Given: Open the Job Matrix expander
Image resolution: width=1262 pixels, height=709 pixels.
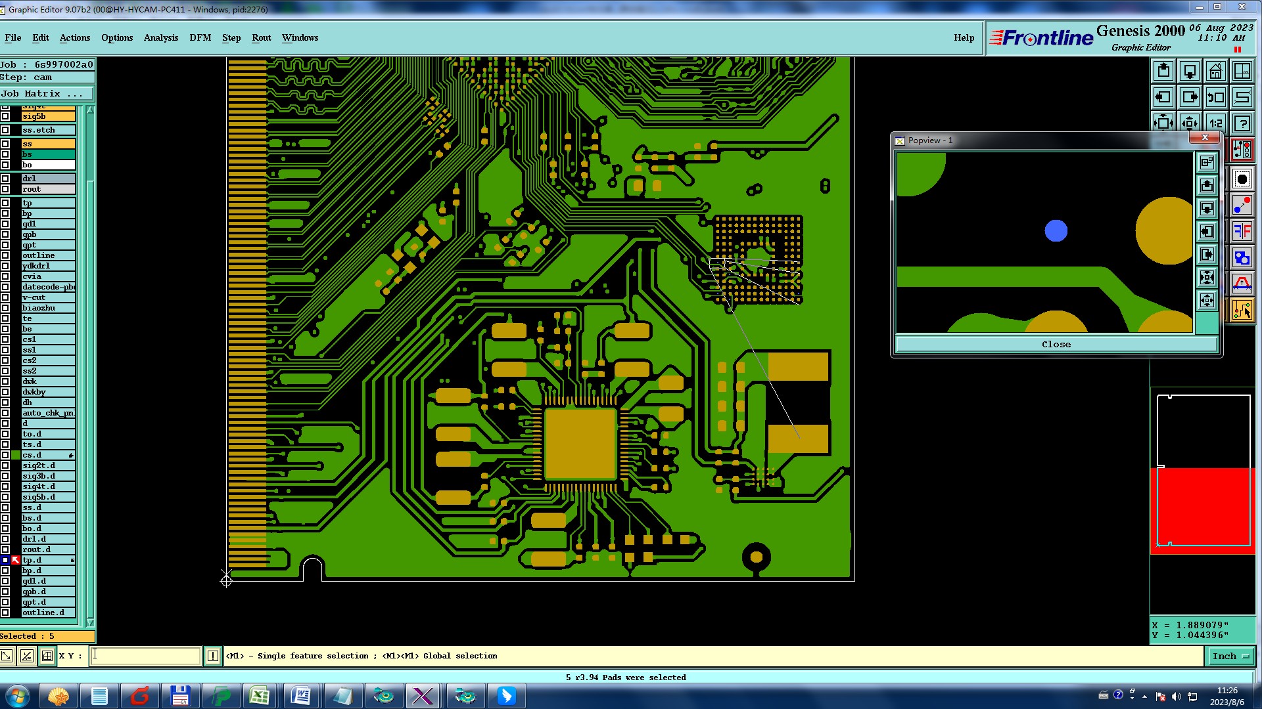Looking at the screenshot, I should (46, 94).
